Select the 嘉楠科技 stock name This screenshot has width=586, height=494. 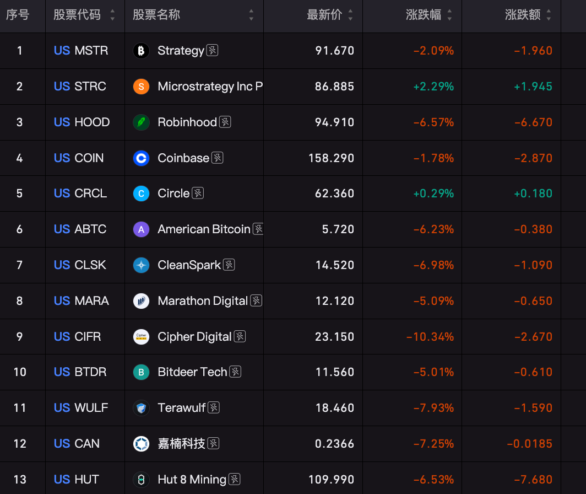coord(181,443)
